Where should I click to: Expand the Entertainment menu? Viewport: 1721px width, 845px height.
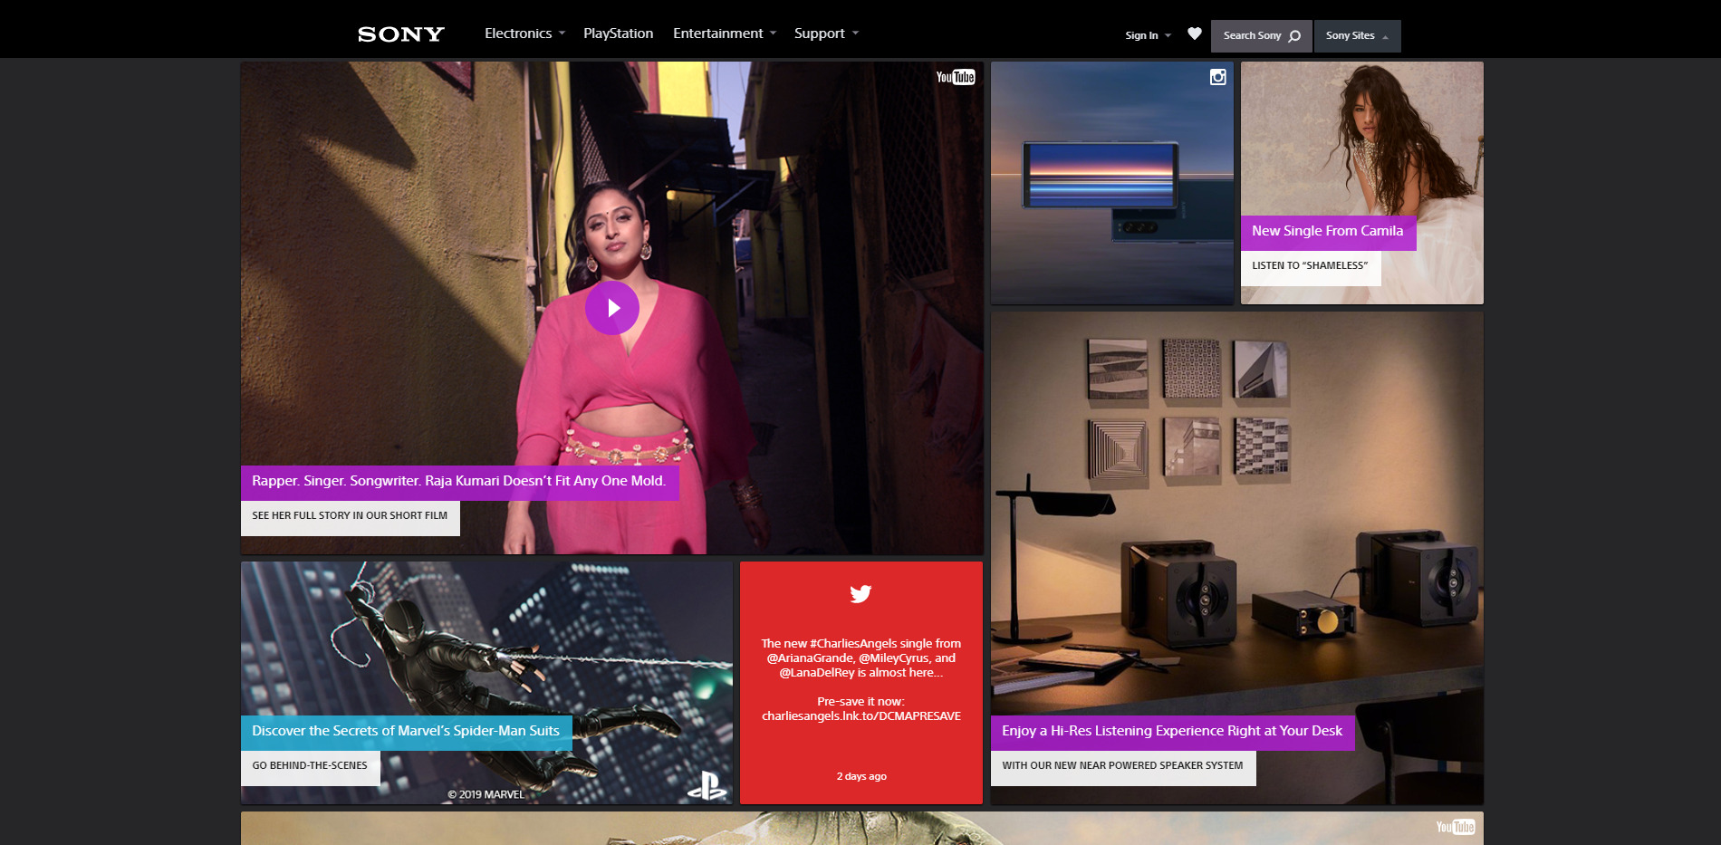coord(725,34)
